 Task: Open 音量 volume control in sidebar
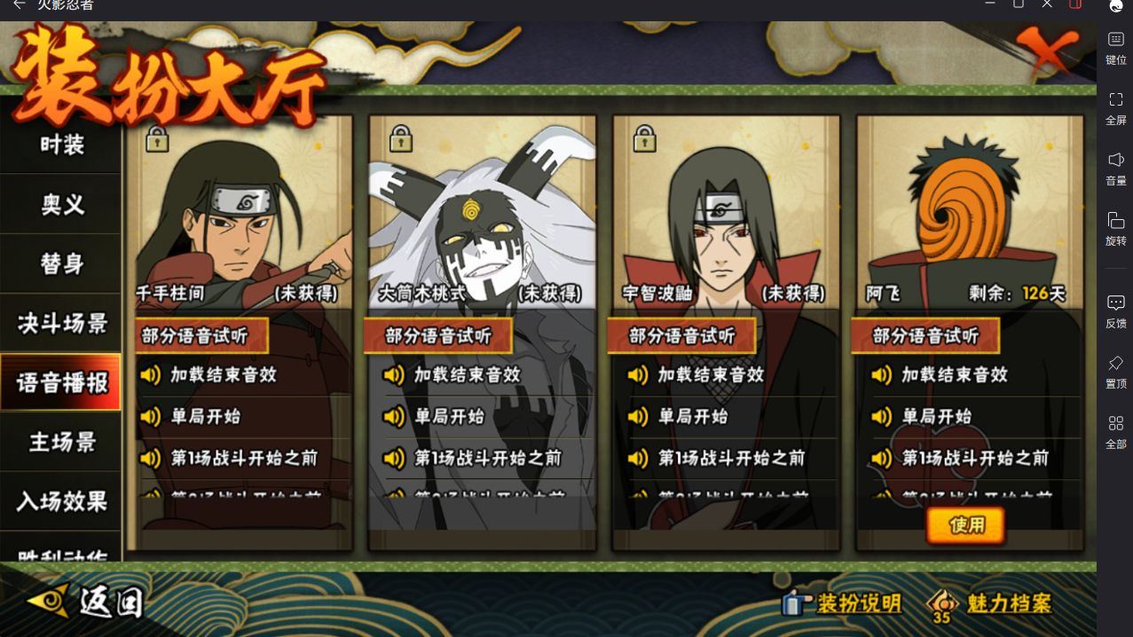click(x=1116, y=169)
